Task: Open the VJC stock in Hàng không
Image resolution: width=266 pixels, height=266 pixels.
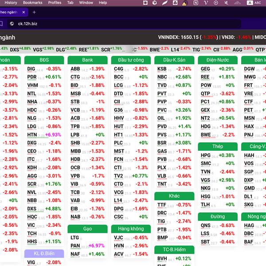Action: pyautogui.click(x=131, y=238)
